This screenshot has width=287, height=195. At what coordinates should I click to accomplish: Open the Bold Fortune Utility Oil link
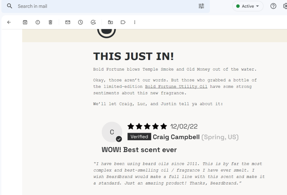[176, 86]
